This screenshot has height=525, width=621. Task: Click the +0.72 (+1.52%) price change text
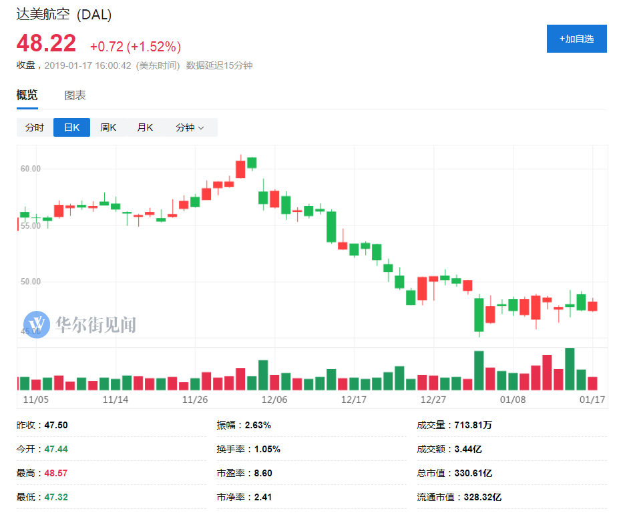(136, 47)
